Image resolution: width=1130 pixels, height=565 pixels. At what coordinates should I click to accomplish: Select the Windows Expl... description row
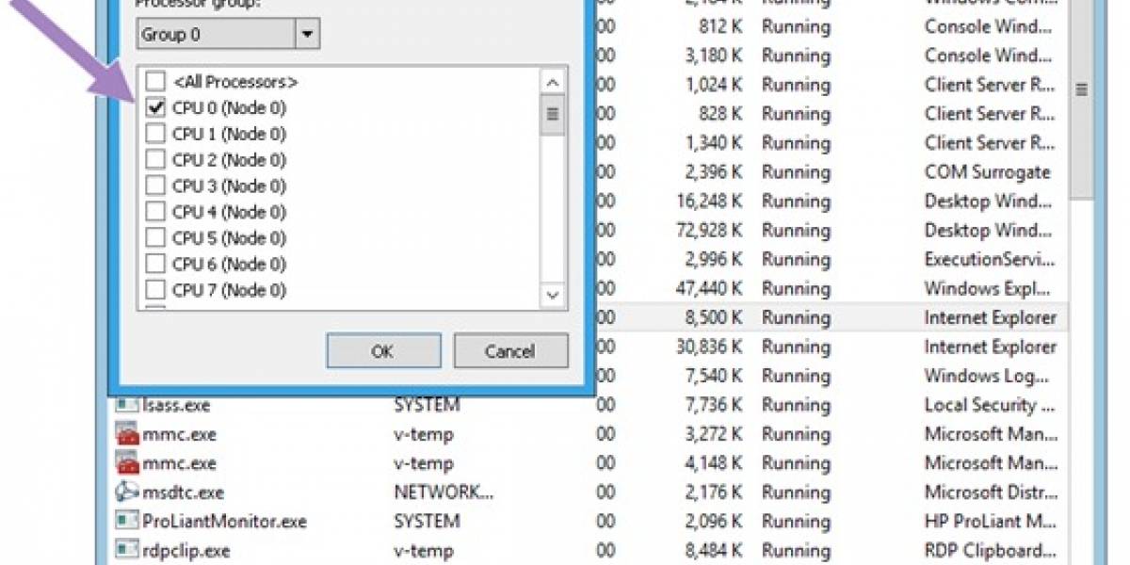coord(986,288)
